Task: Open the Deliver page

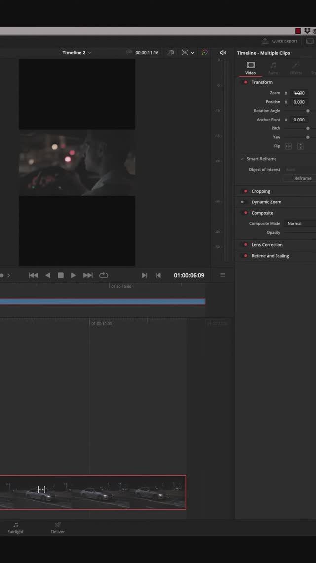Action: pos(58,528)
